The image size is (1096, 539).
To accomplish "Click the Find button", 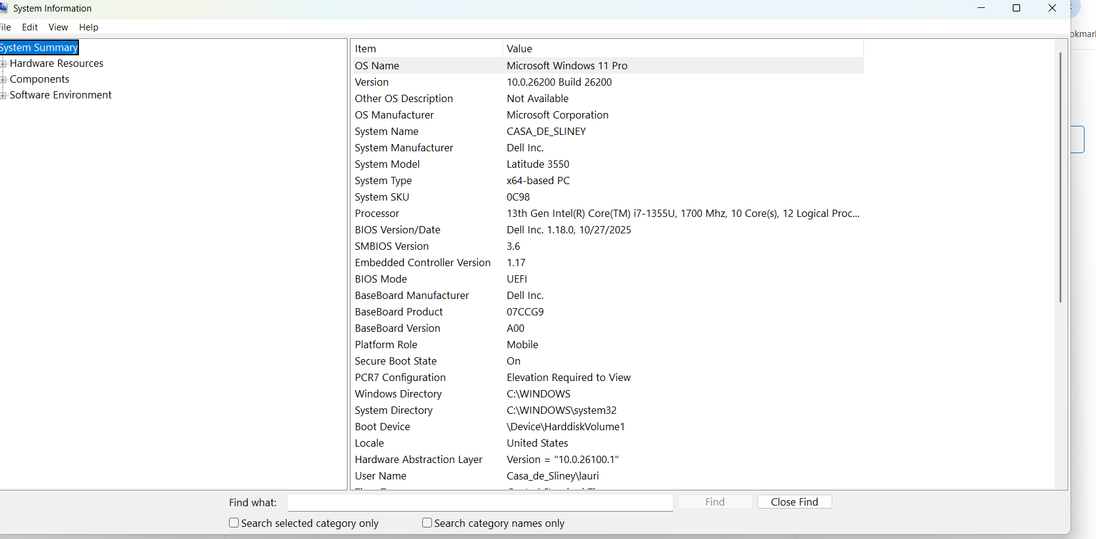I will click(715, 502).
